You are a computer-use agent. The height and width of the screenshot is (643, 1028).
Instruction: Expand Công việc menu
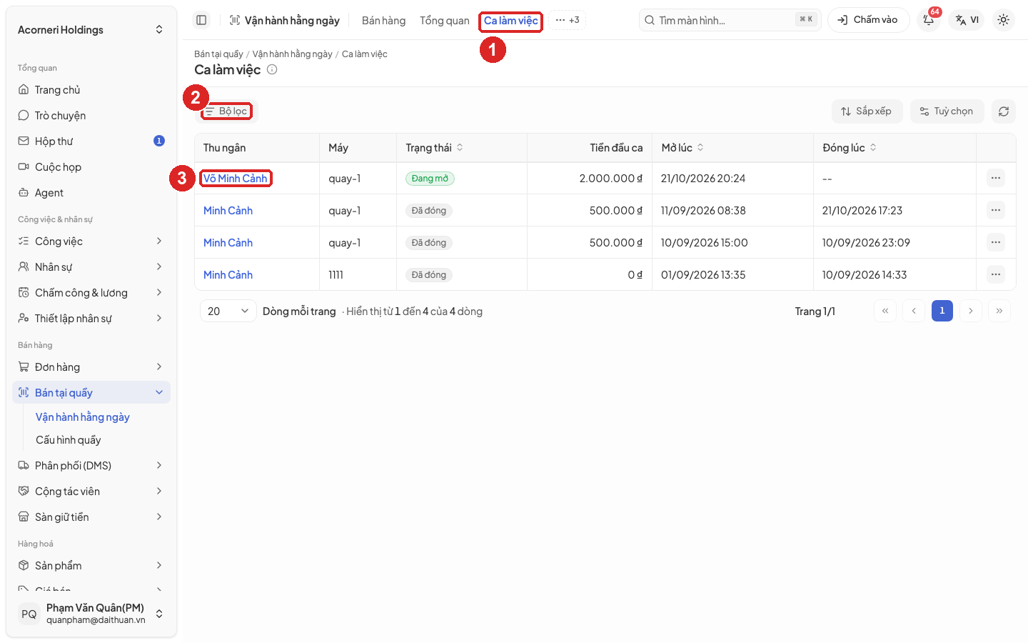coord(91,241)
